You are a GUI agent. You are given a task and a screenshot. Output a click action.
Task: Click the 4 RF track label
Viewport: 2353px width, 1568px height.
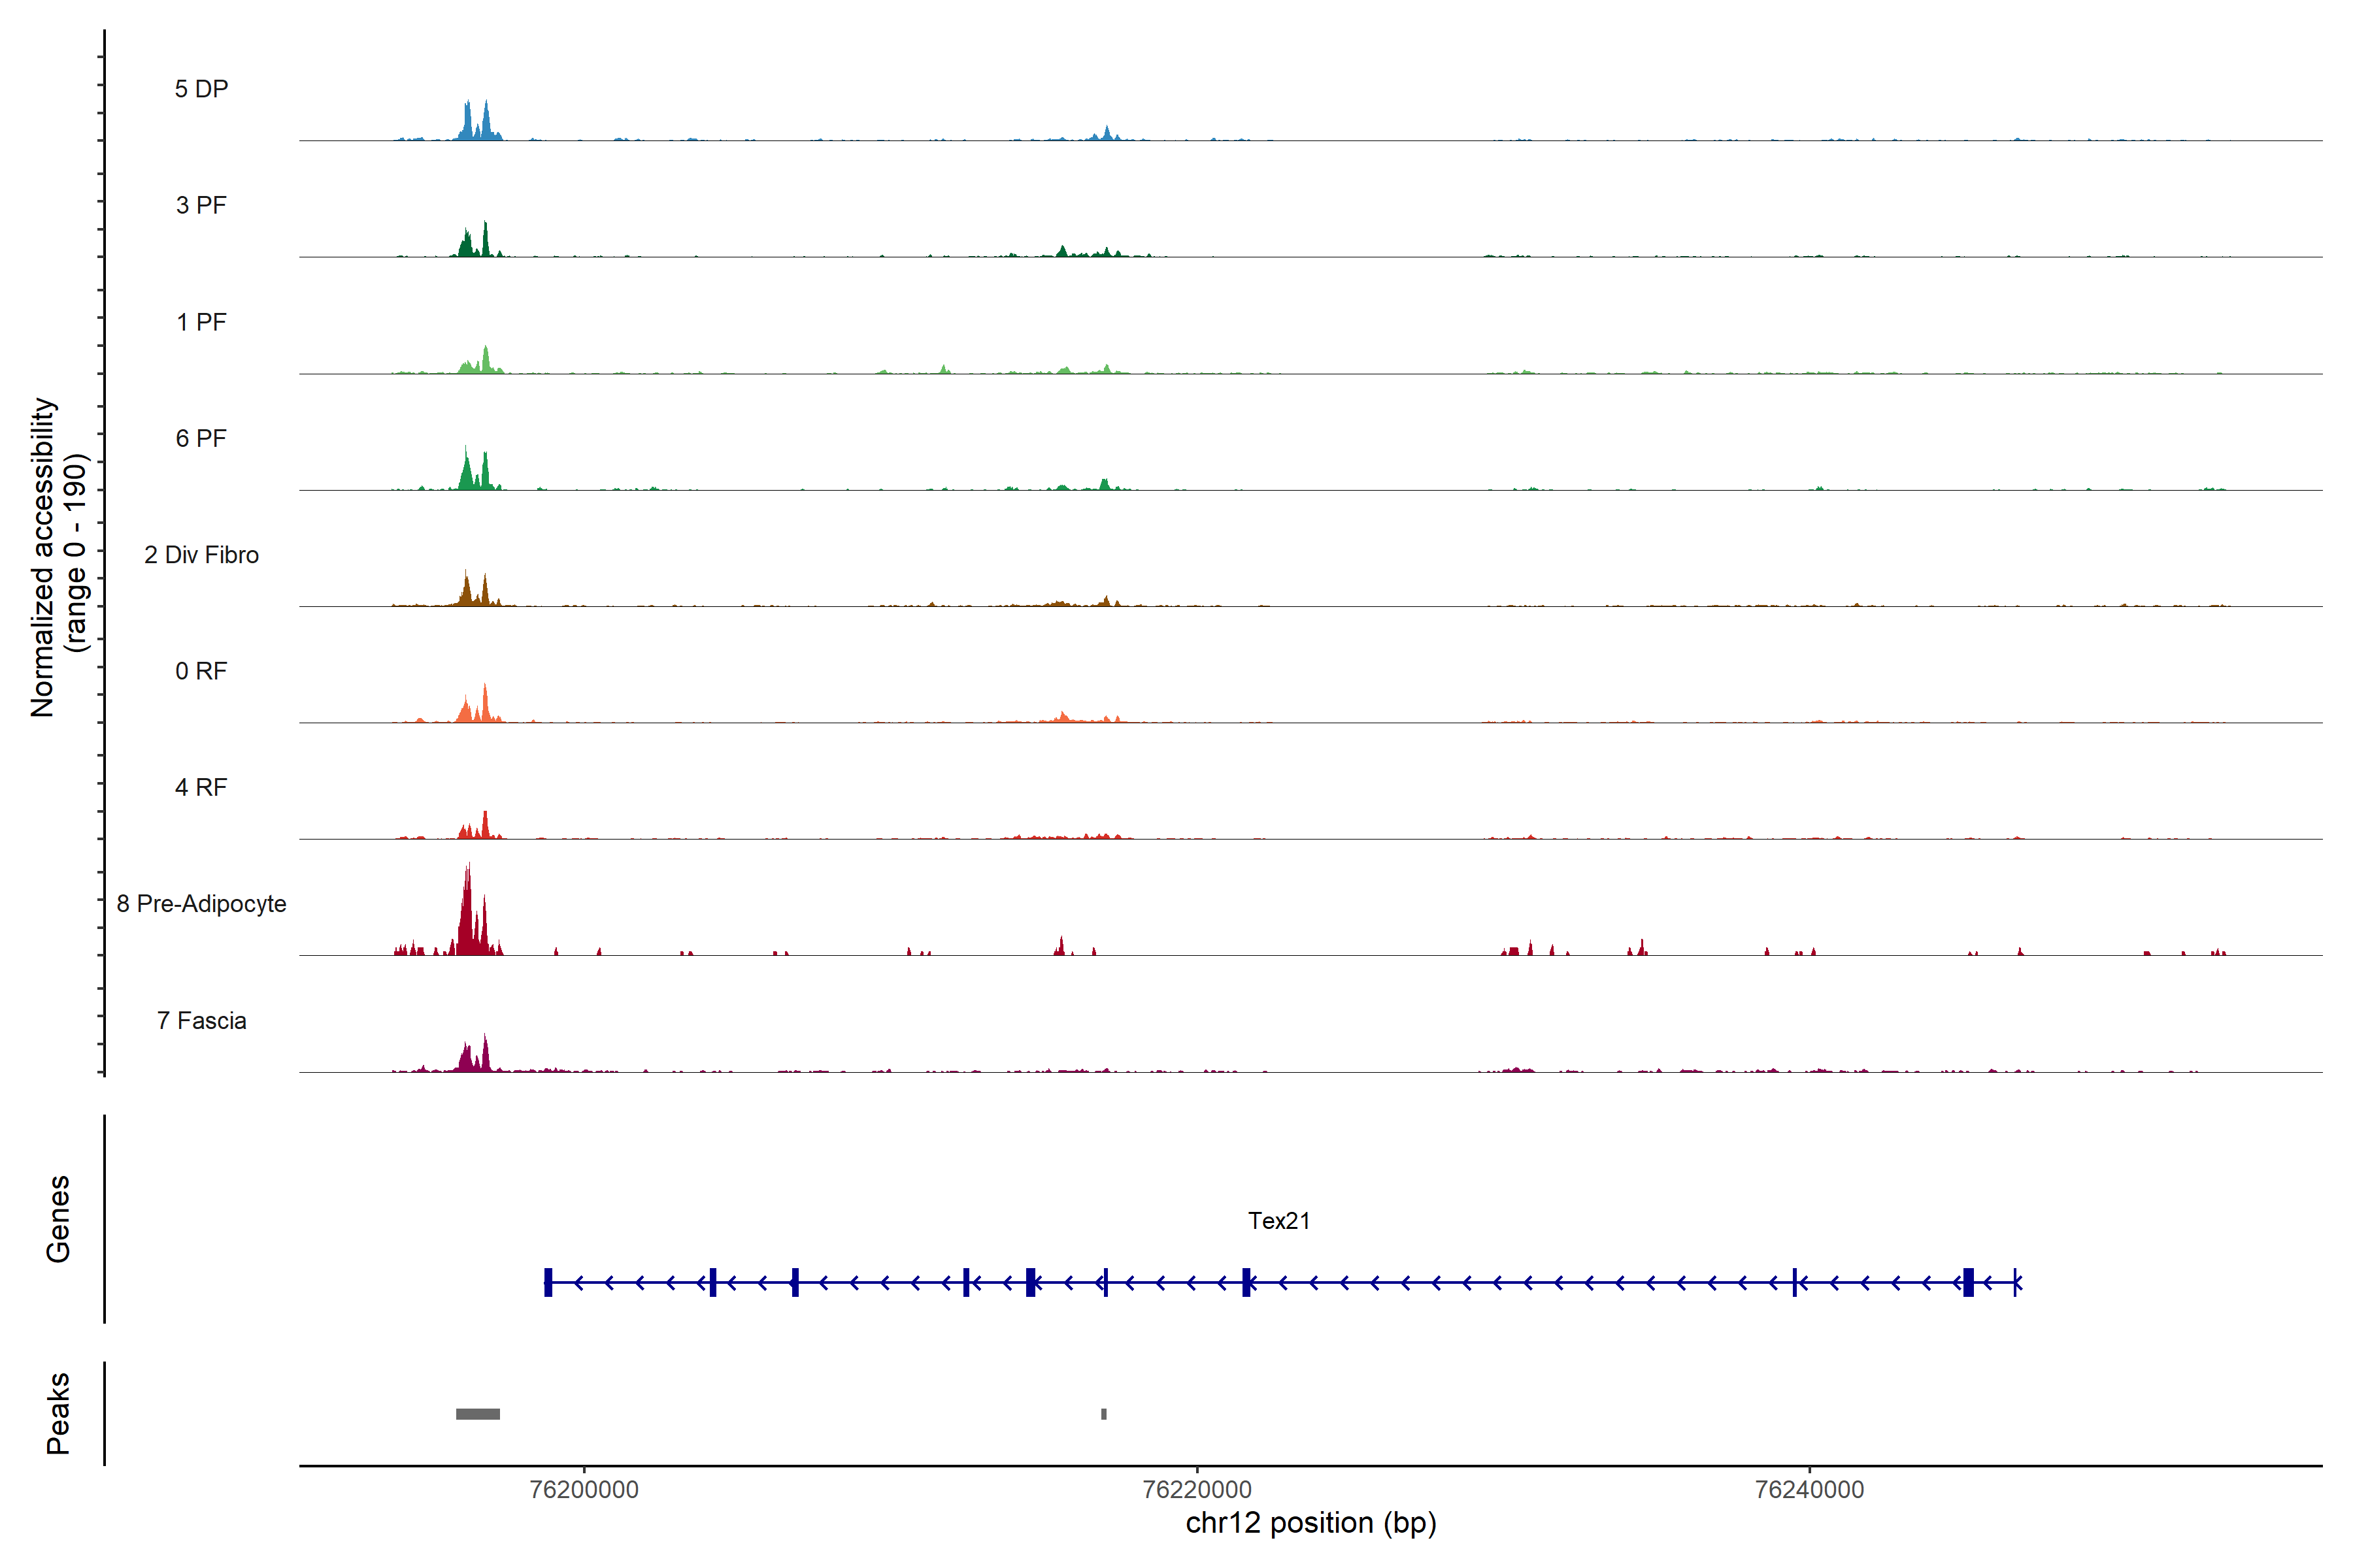tap(201, 787)
